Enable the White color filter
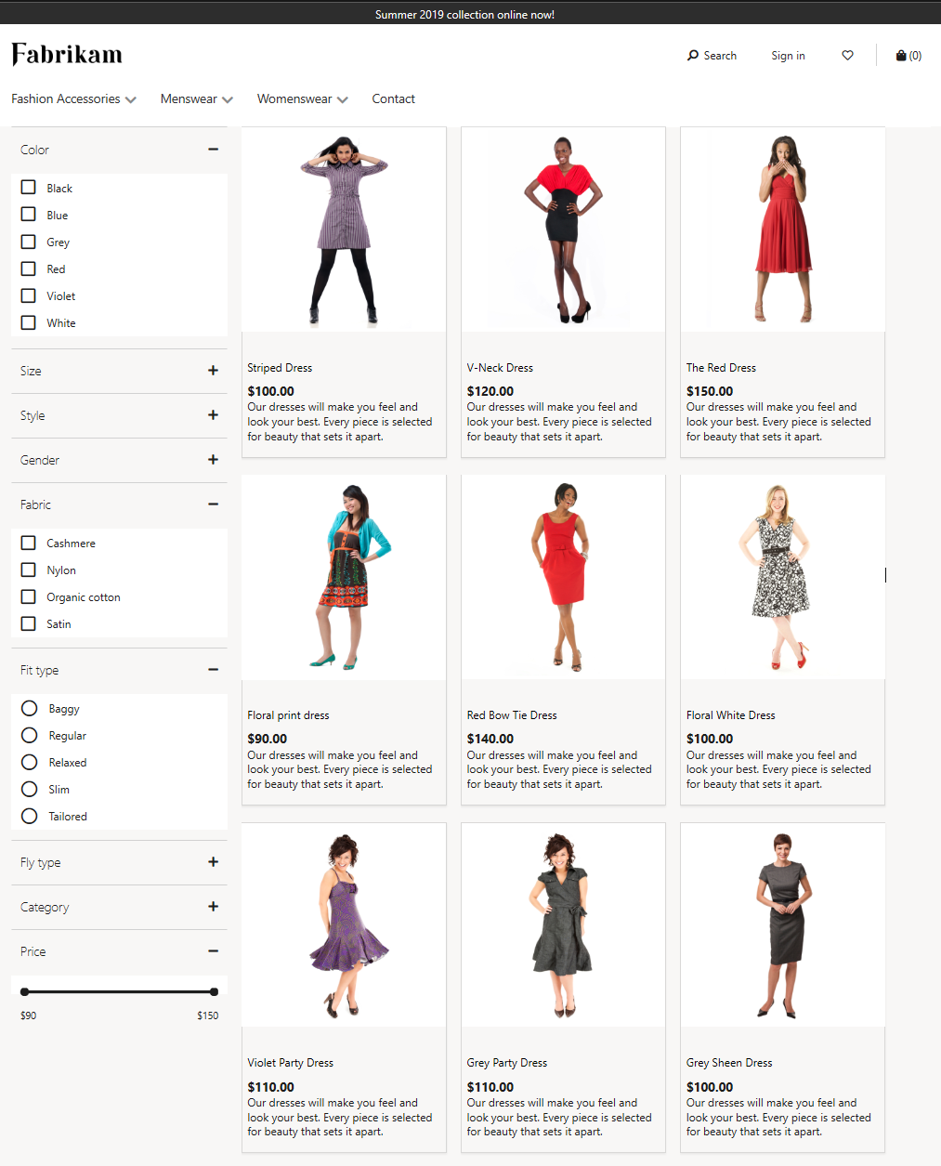Image resolution: width=941 pixels, height=1166 pixels. (28, 322)
